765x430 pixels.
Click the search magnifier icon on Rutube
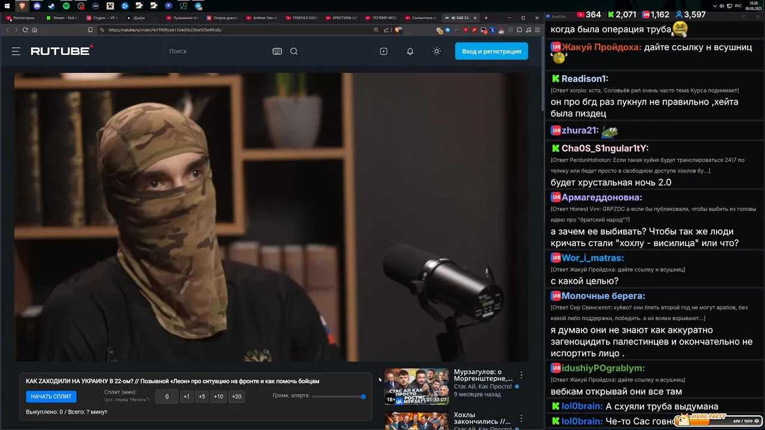(x=294, y=51)
